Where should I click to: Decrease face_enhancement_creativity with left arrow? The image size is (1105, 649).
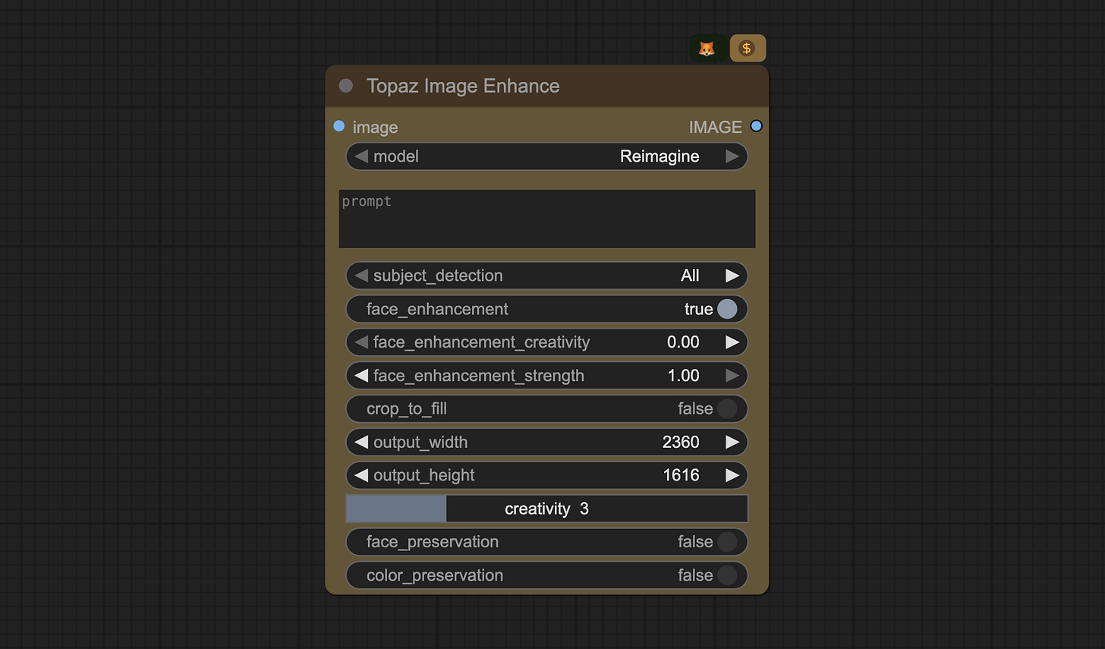pyautogui.click(x=361, y=342)
